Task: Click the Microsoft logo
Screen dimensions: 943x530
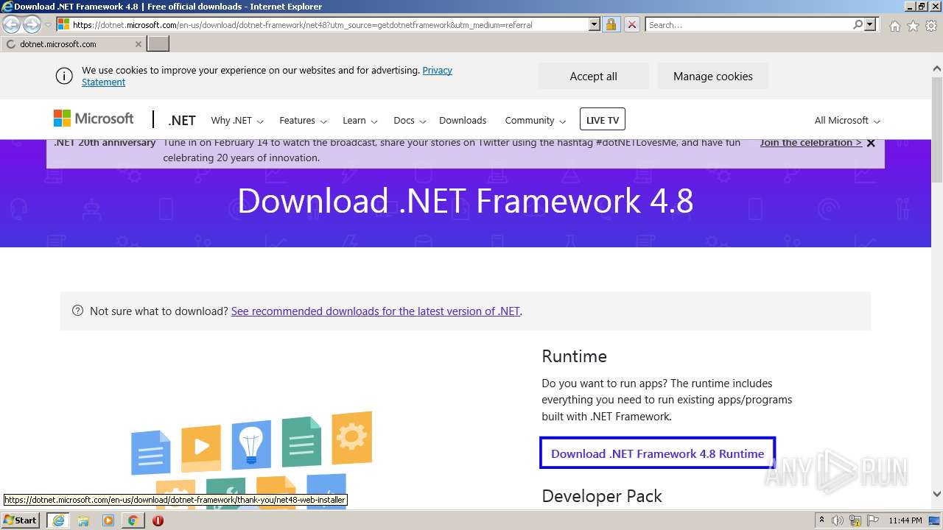Action: coord(94,119)
